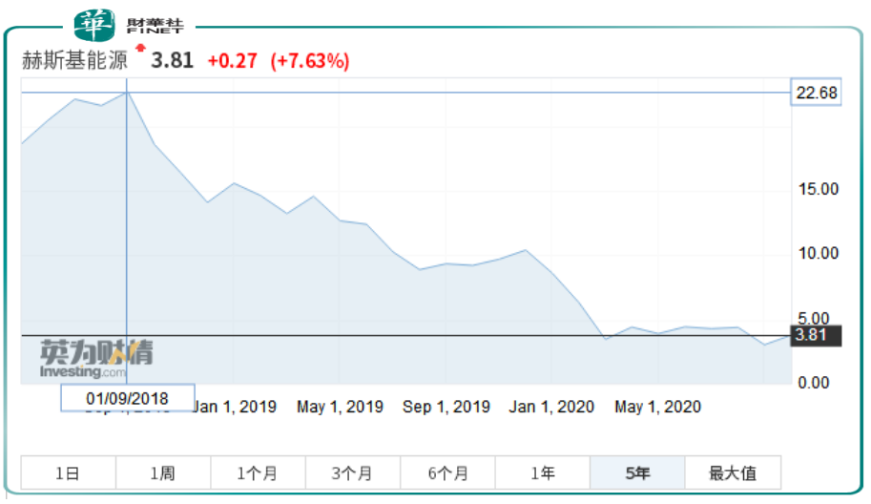
Task: Switch chart to 1年 view
Action: coord(542,472)
